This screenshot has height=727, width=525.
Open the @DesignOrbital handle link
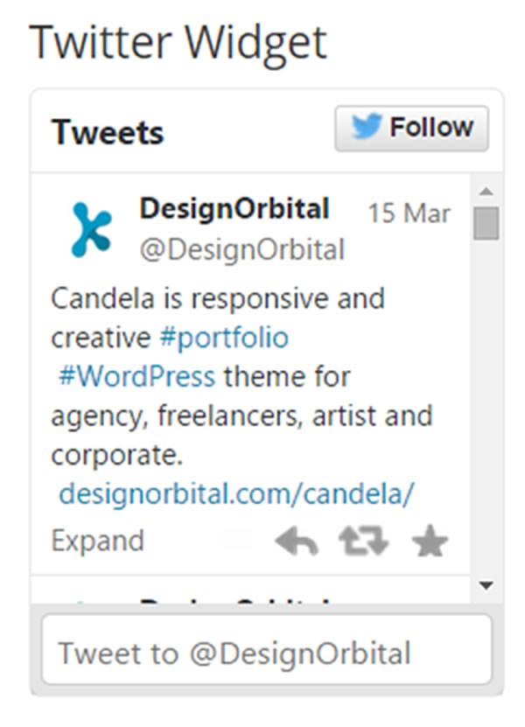click(242, 250)
